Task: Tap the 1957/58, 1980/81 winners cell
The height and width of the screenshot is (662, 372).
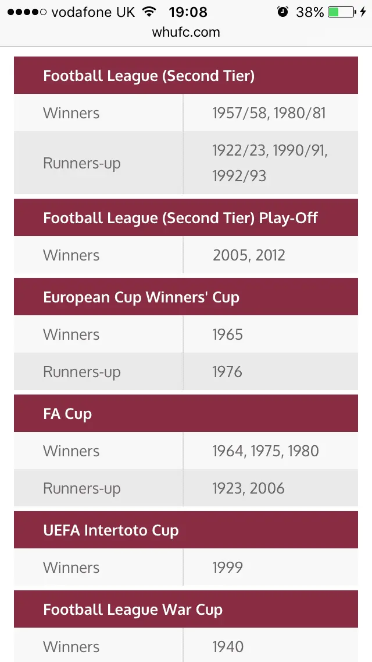Action: point(269,113)
